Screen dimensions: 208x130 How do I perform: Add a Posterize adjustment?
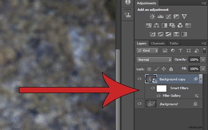pos(161,34)
